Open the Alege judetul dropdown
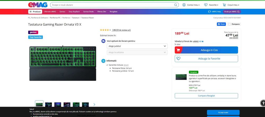 pyautogui.click(x=137, y=46)
